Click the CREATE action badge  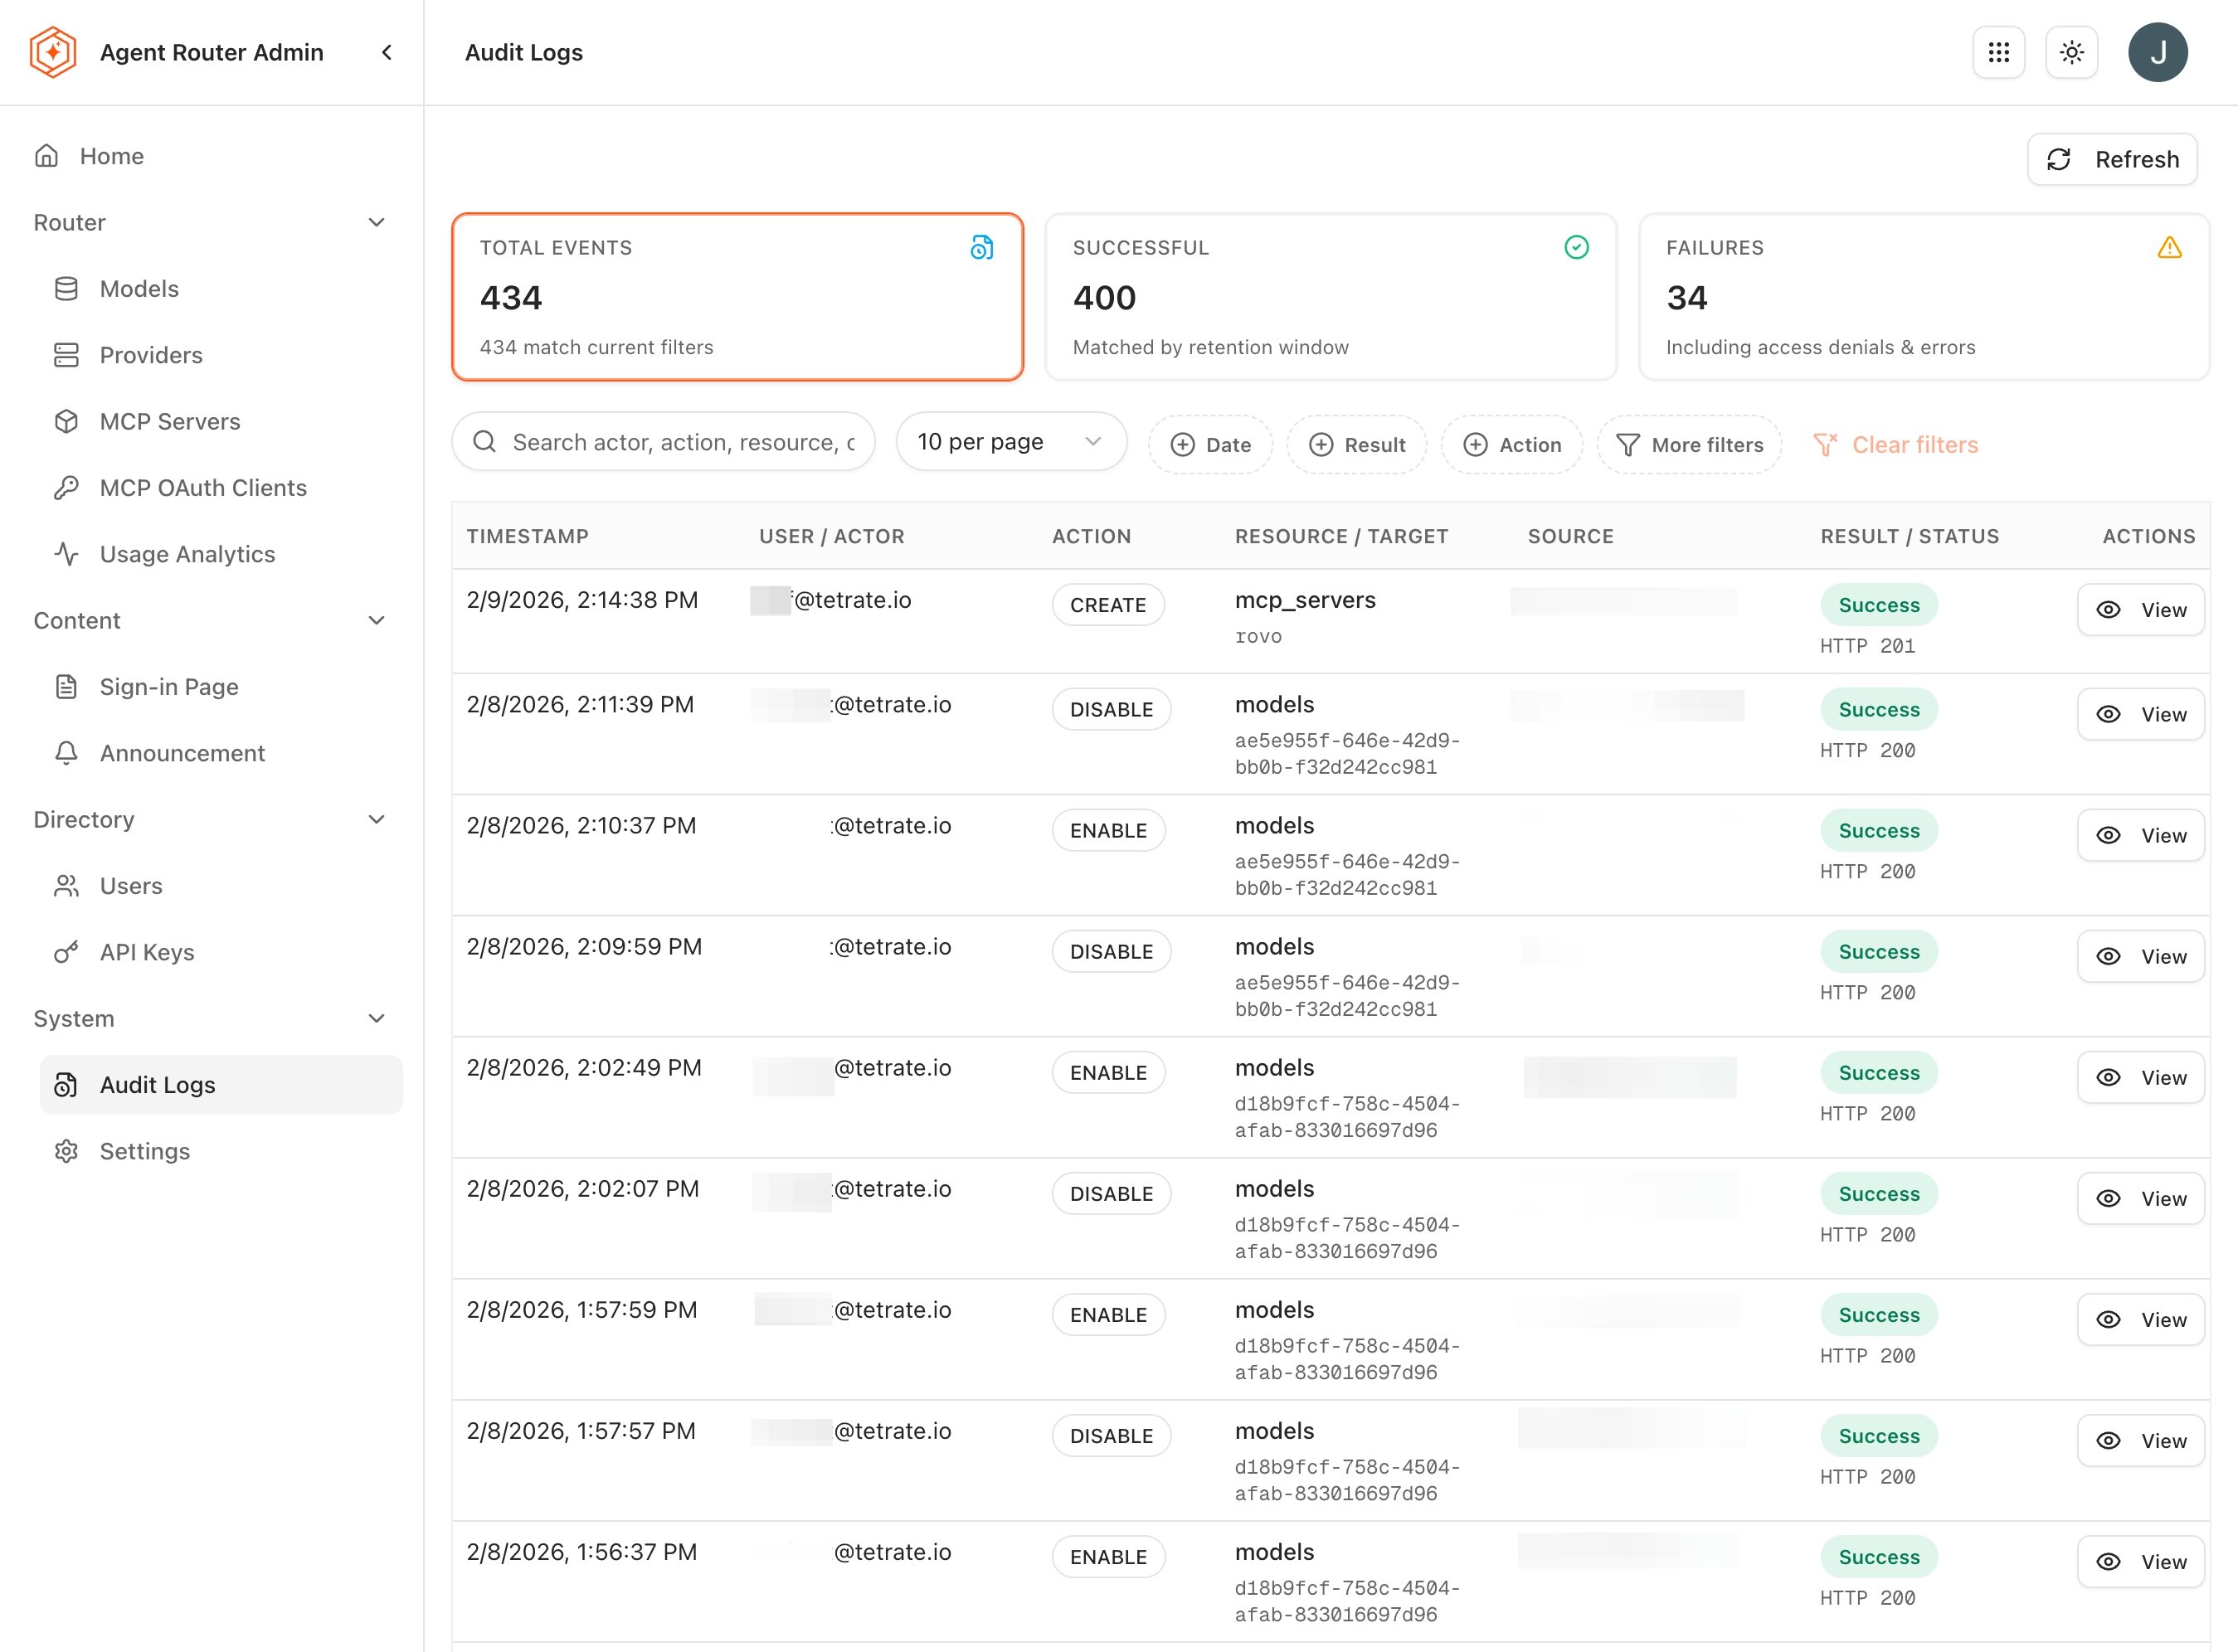(1108, 605)
